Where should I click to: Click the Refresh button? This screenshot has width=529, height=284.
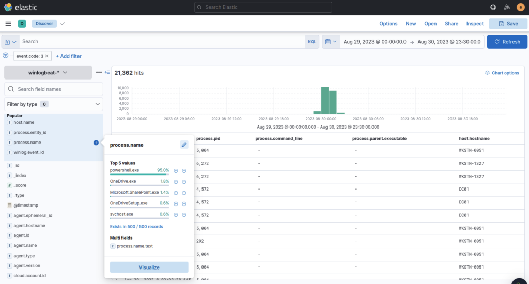pyautogui.click(x=507, y=42)
